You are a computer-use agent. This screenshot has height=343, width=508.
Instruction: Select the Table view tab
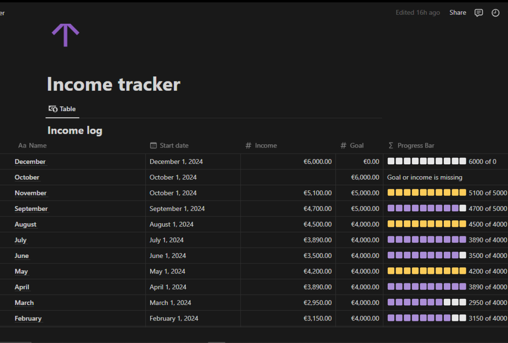62,109
